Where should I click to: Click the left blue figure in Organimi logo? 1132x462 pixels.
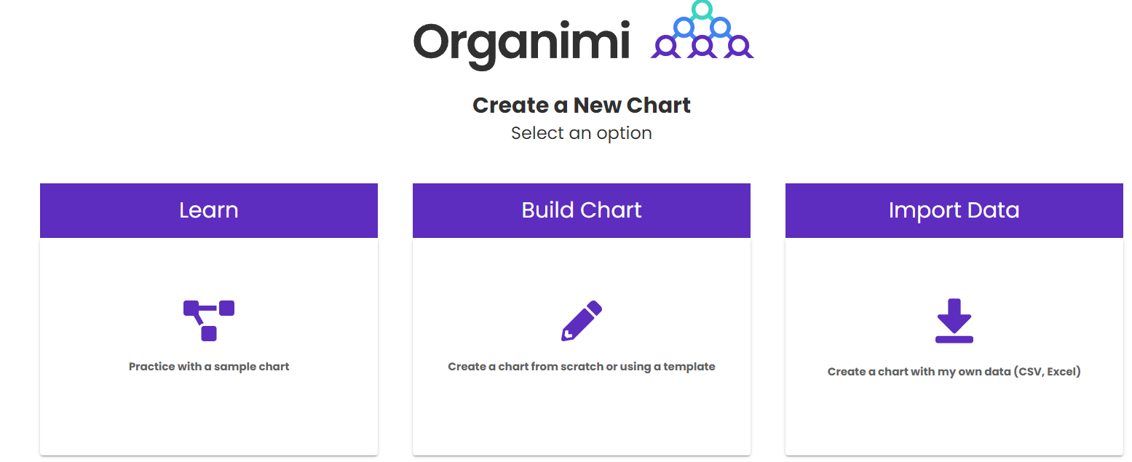pos(684,28)
